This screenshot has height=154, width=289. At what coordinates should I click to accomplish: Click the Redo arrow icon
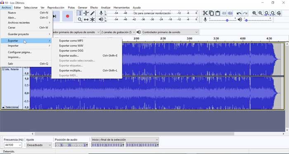point(245,13)
